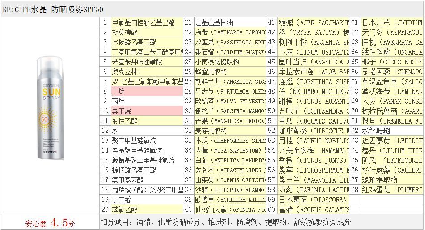Click ingredient cell 香橙 (Citrus Junos)
This screenshot has width=425, height=230.
click(313, 160)
